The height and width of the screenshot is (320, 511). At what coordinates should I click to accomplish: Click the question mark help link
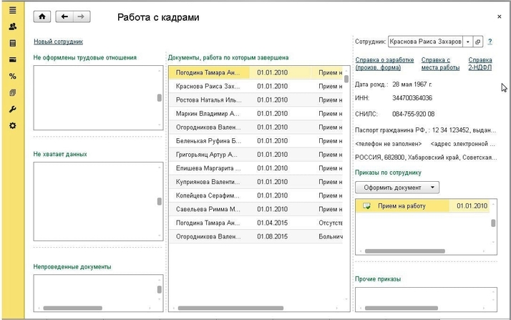click(x=490, y=42)
